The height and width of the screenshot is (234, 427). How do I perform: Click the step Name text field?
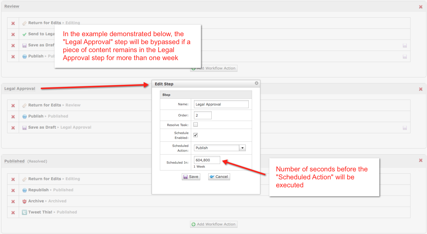(221, 104)
